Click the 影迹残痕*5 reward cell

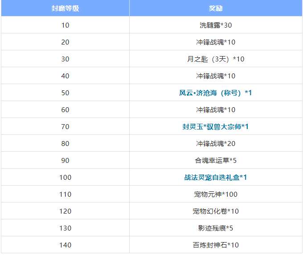(x=216, y=228)
